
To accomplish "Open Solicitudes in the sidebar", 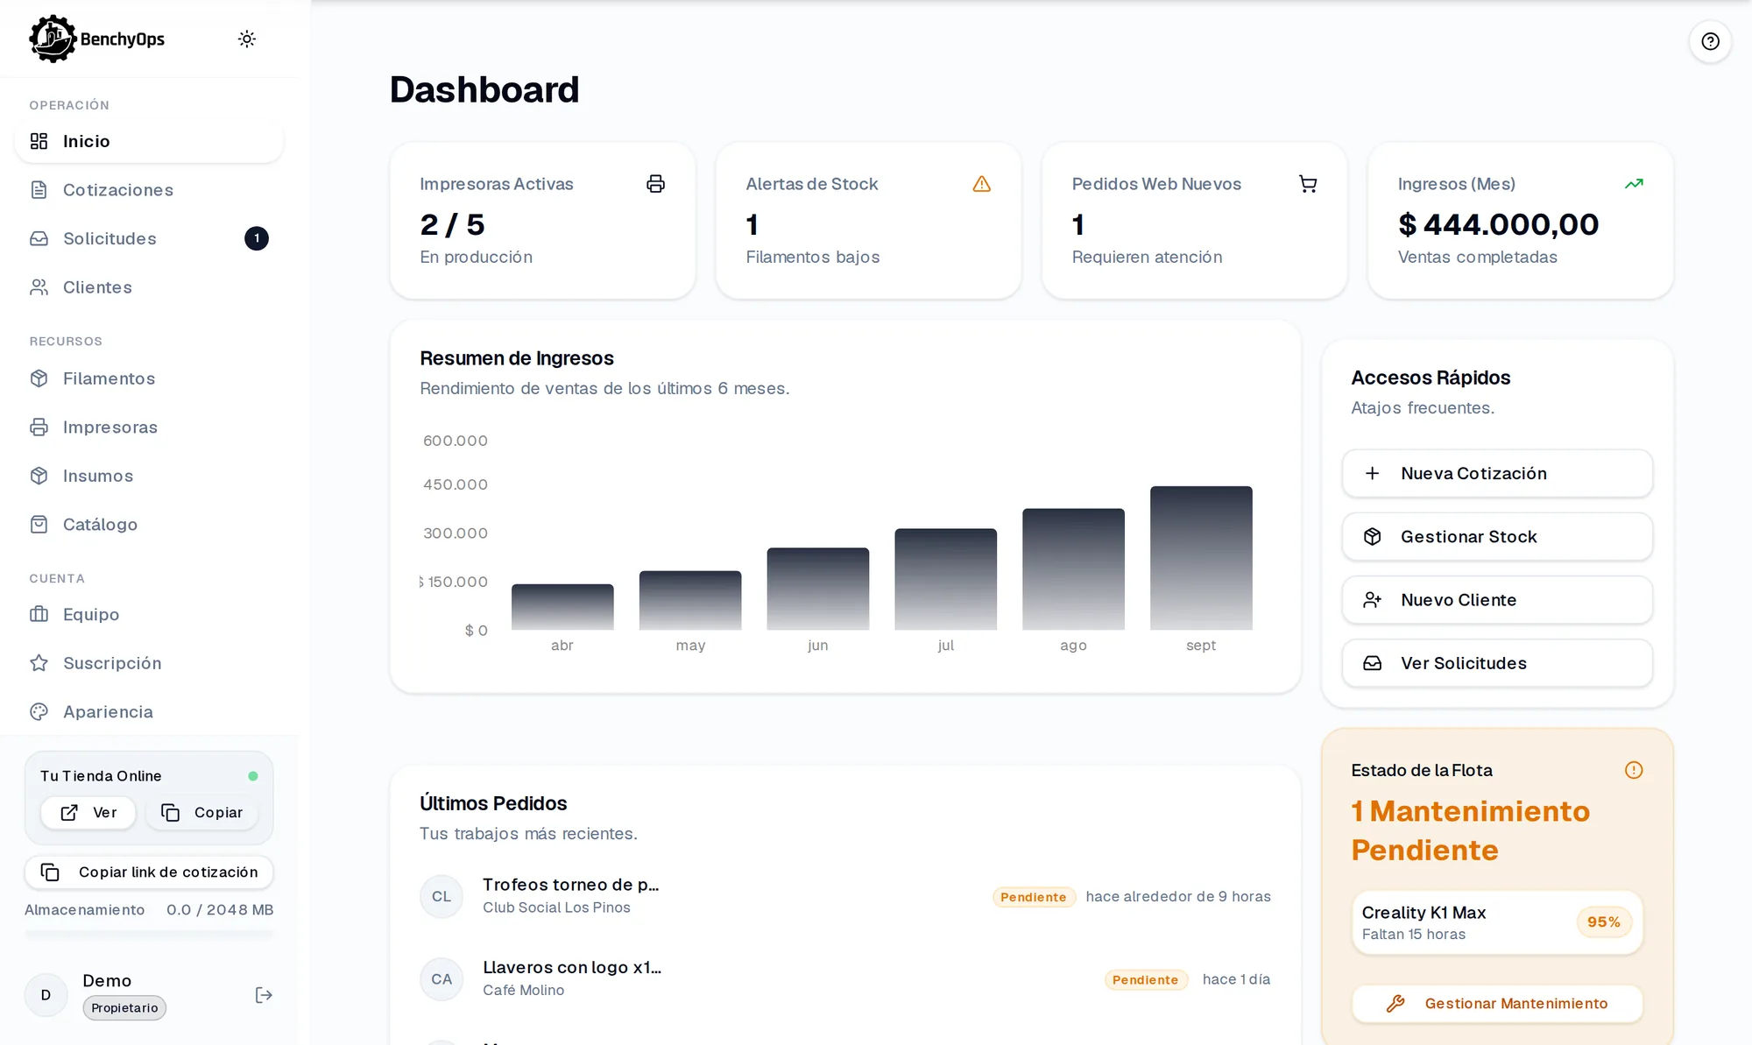I will pos(149,238).
